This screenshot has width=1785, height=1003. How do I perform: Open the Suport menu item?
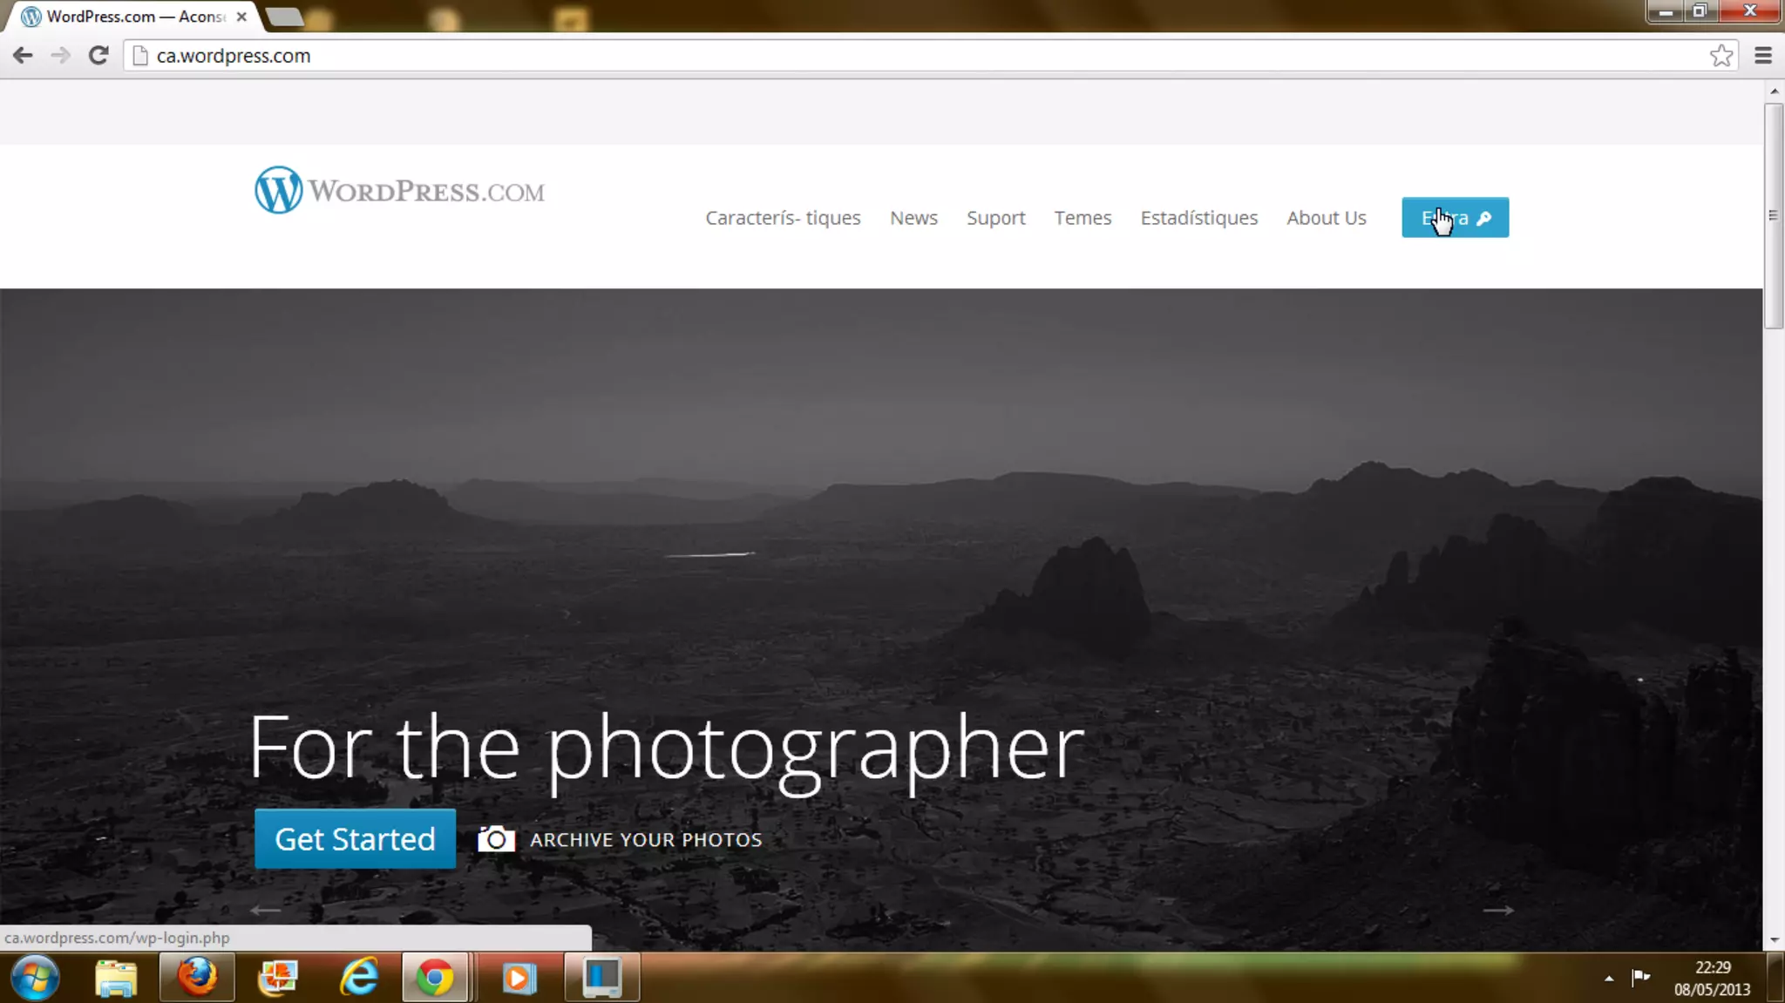click(995, 218)
